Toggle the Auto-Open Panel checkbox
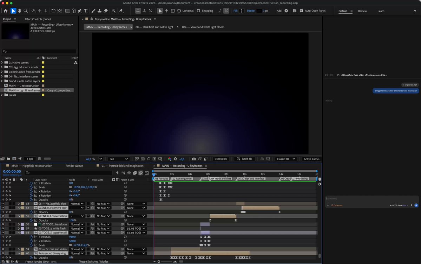 [301, 11]
